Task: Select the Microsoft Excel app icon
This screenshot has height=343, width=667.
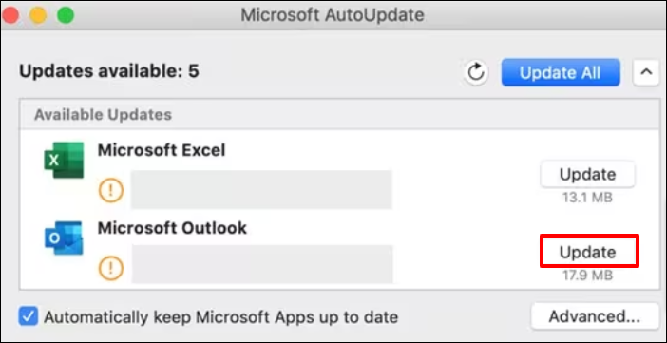Action: [64, 160]
